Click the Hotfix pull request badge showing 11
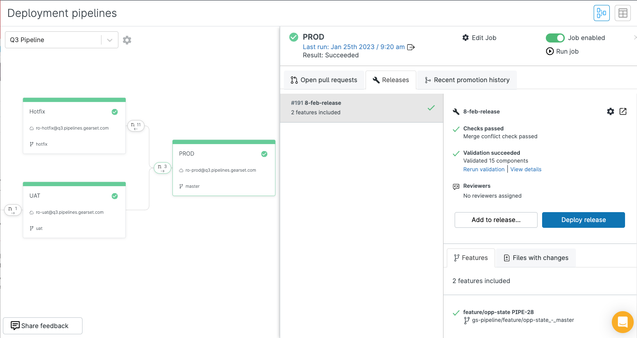 [136, 125]
